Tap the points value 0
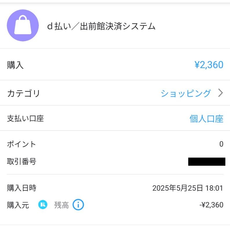 [221, 144]
